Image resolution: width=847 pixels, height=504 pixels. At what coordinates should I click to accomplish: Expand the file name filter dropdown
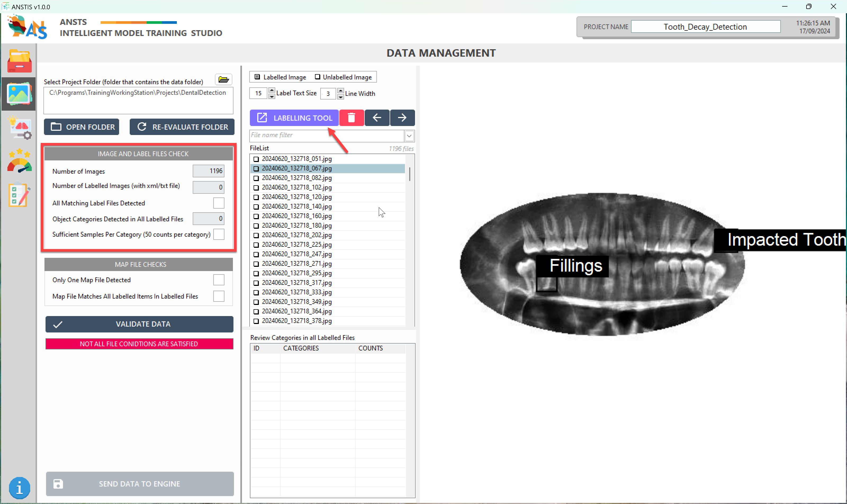(409, 136)
